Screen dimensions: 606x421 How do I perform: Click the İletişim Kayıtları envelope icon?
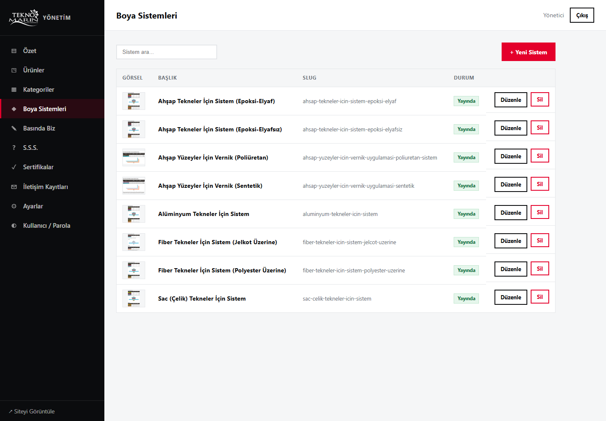14,187
